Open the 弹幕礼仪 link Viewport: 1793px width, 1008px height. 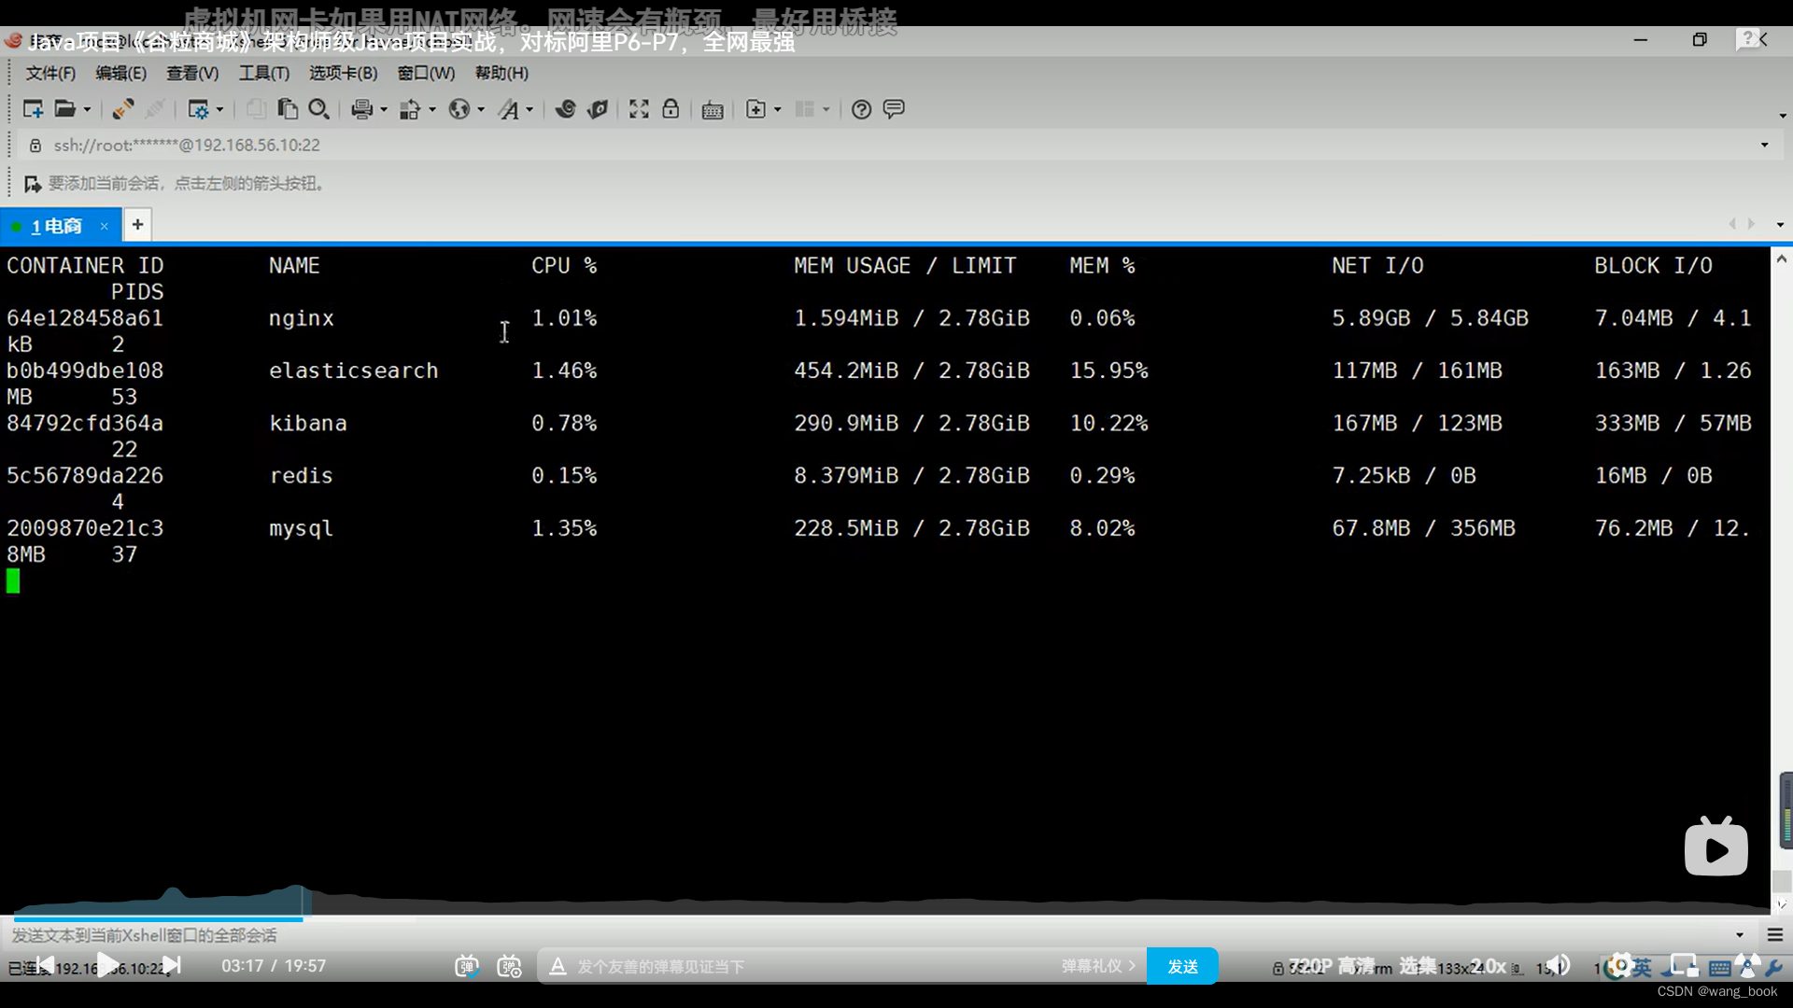(1098, 966)
